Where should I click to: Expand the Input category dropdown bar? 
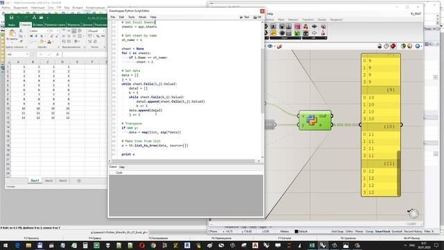(285, 37)
